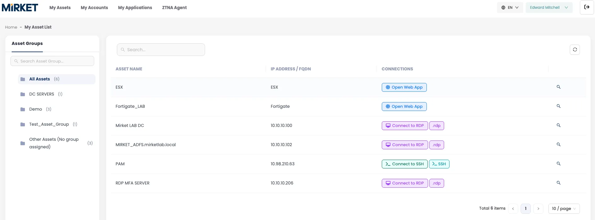Click the Home breadcrumb link
This screenshot has height=220, width=595.
point(11,27)
